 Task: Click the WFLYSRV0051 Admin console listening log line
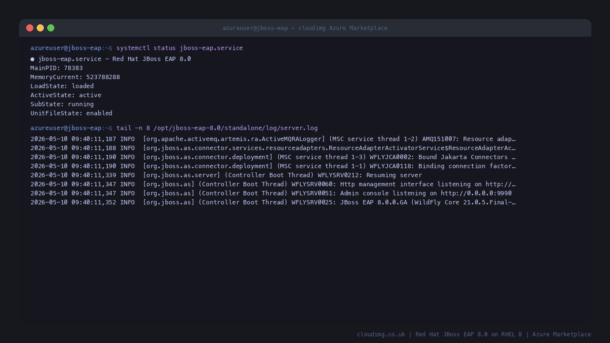(x=271, y=193)
